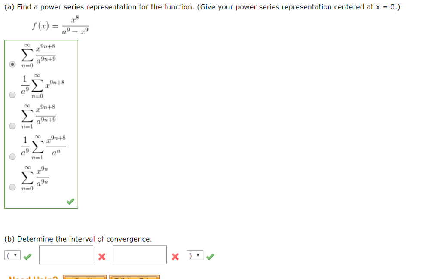Click the second orange help button

point(134,277)
